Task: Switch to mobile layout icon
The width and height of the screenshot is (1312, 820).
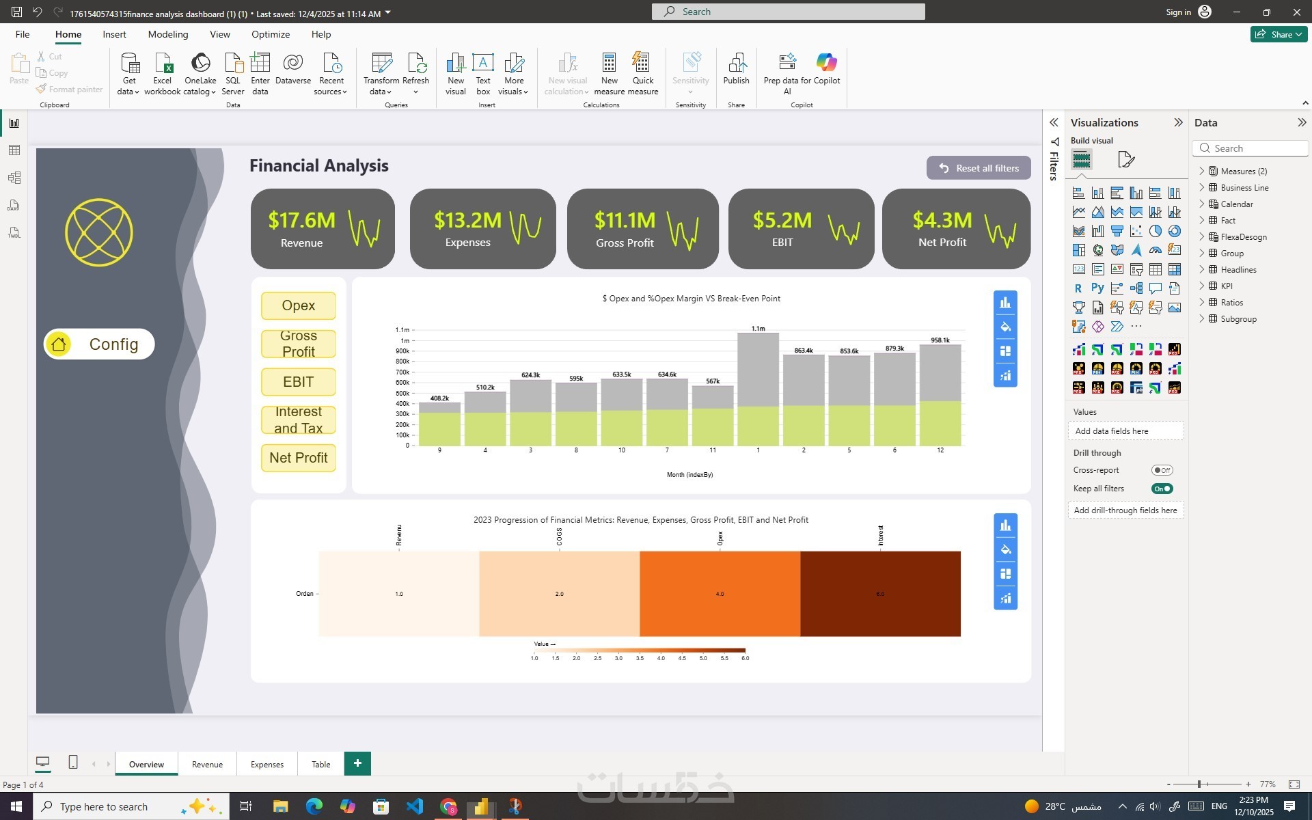Action: (73, 763)
